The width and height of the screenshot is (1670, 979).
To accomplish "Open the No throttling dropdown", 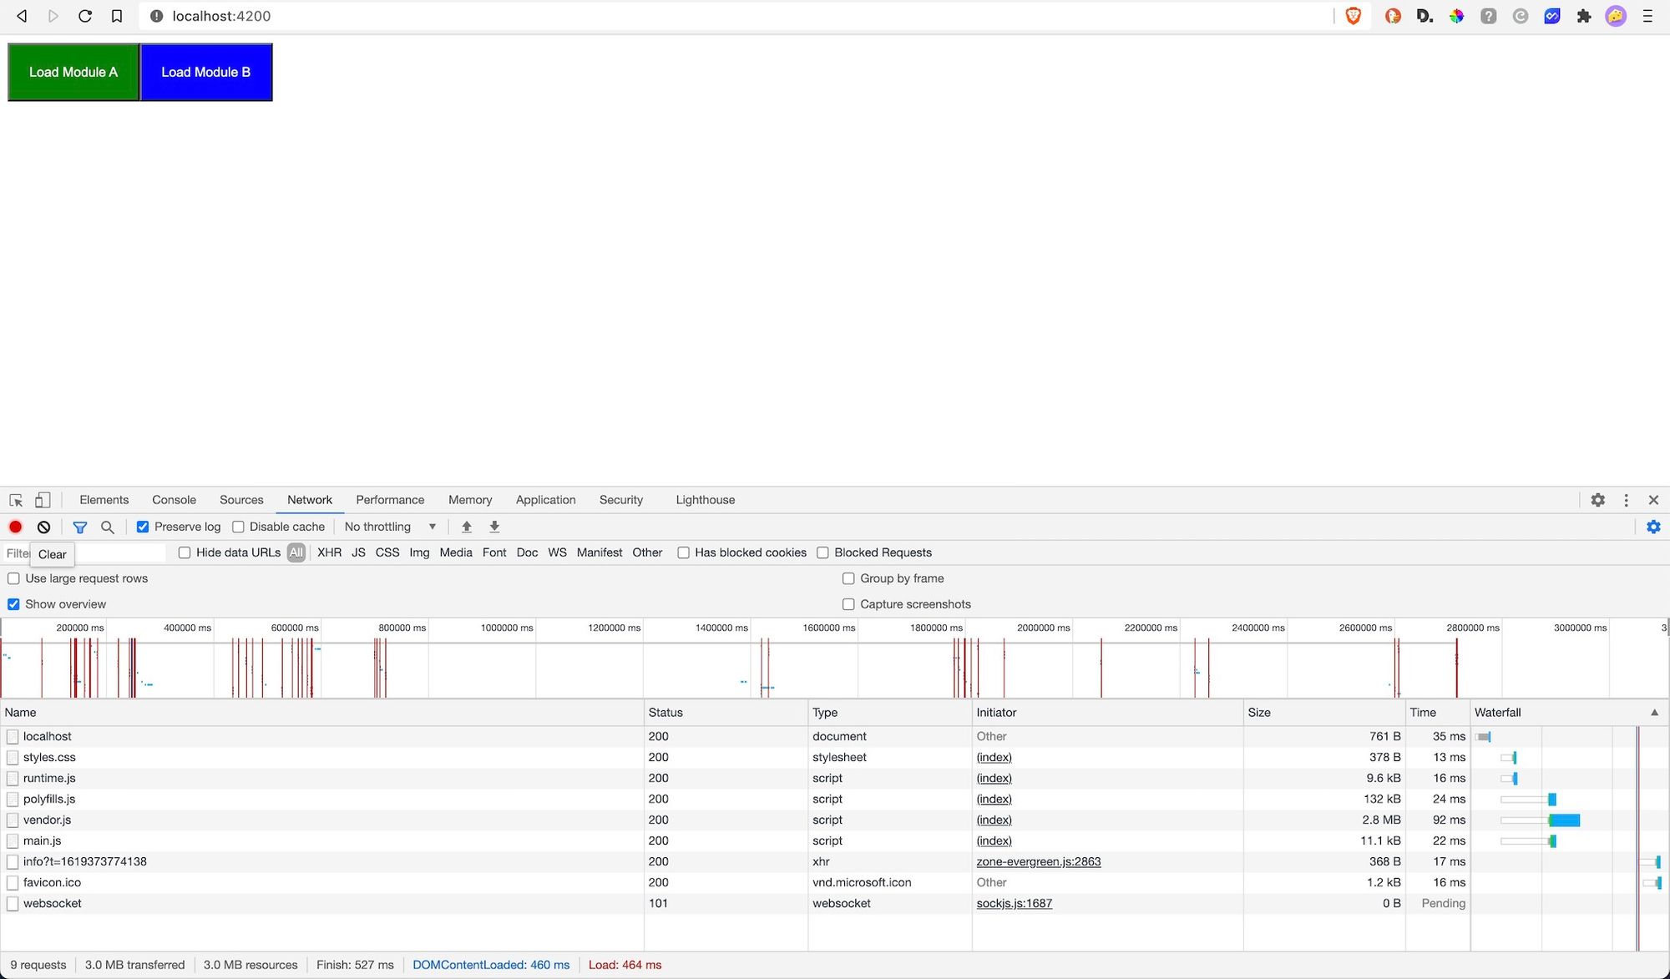I will [391, 527].
